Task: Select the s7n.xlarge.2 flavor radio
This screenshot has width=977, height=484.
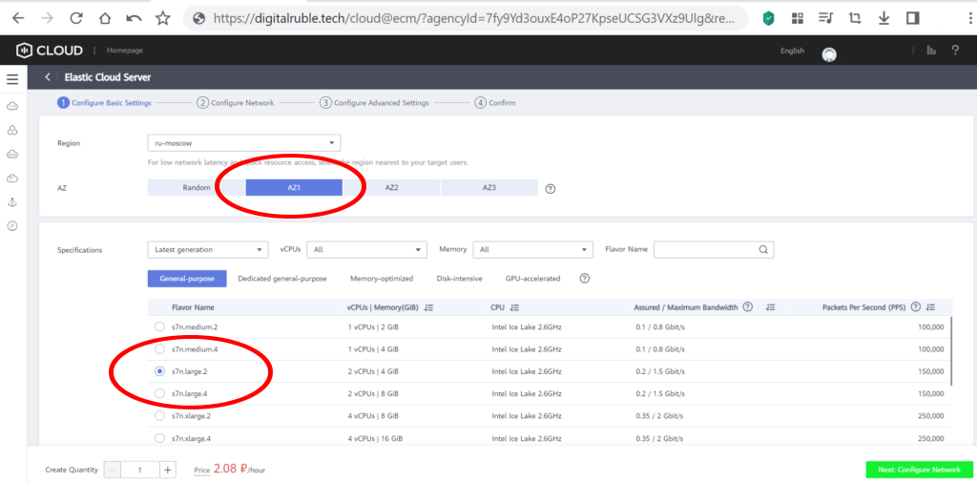Action: (x=159, y=415)
